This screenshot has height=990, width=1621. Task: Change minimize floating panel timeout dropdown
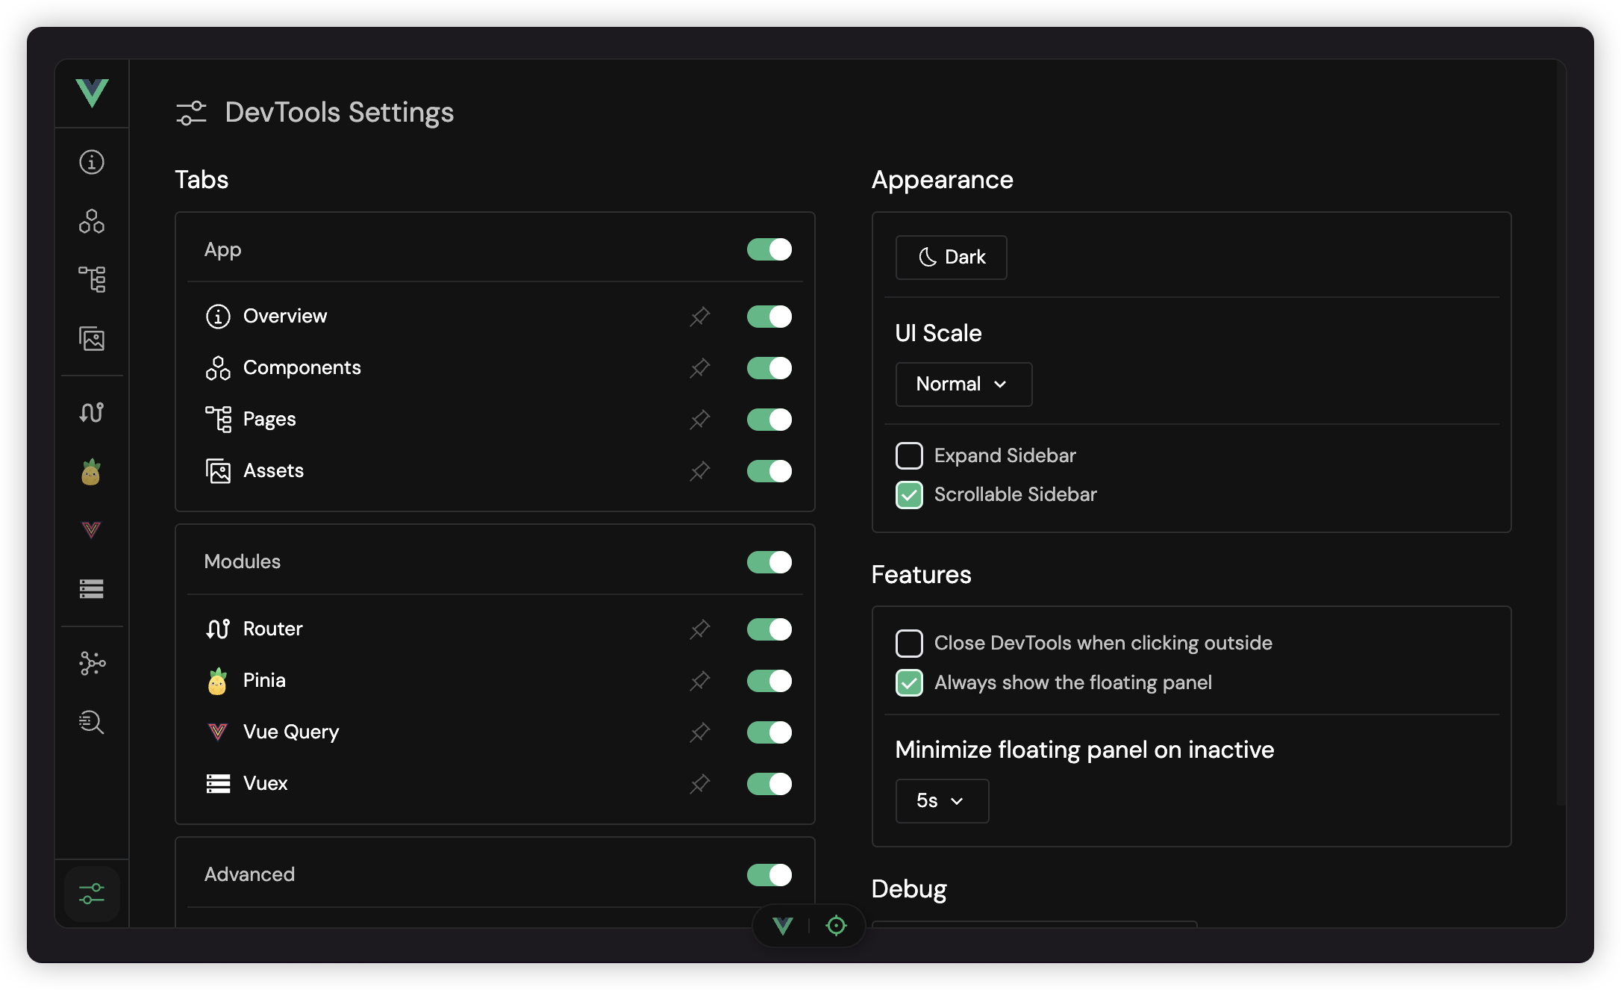coord(940,800)
